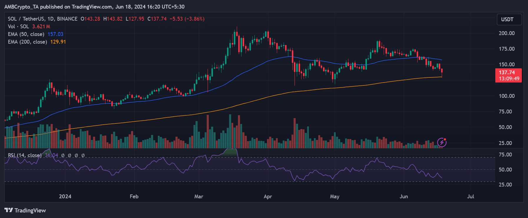Click the 175.00 price axis label
This screenshot has height=218, width=528.
507,49
